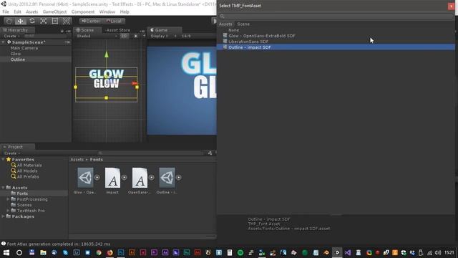
Task: Open Project panel Create dropdown
Action: [x=12, y=153]
